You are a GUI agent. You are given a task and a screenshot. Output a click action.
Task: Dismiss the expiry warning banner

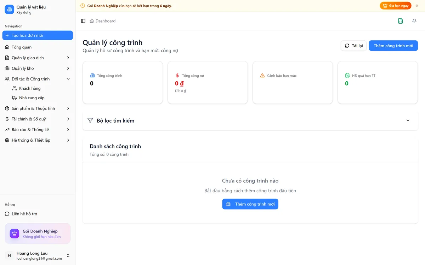point(417,6)
